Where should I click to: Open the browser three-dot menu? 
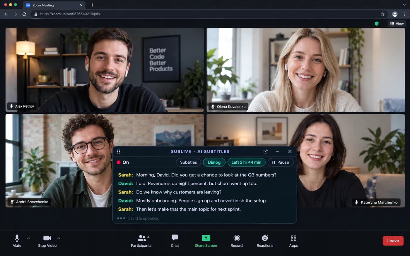point(404,14)
